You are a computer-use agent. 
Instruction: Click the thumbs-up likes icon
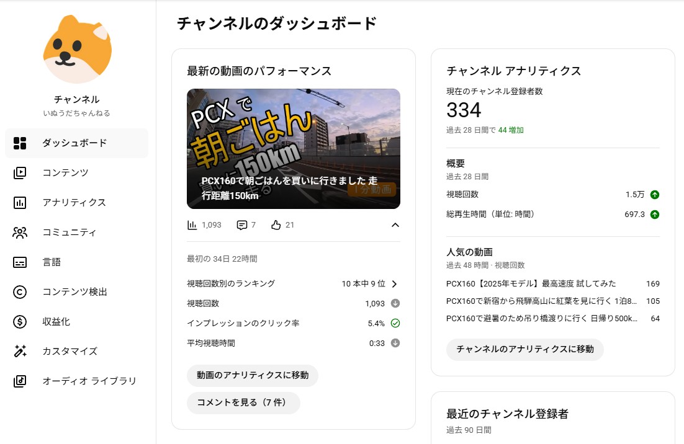(x=276, y=225)
